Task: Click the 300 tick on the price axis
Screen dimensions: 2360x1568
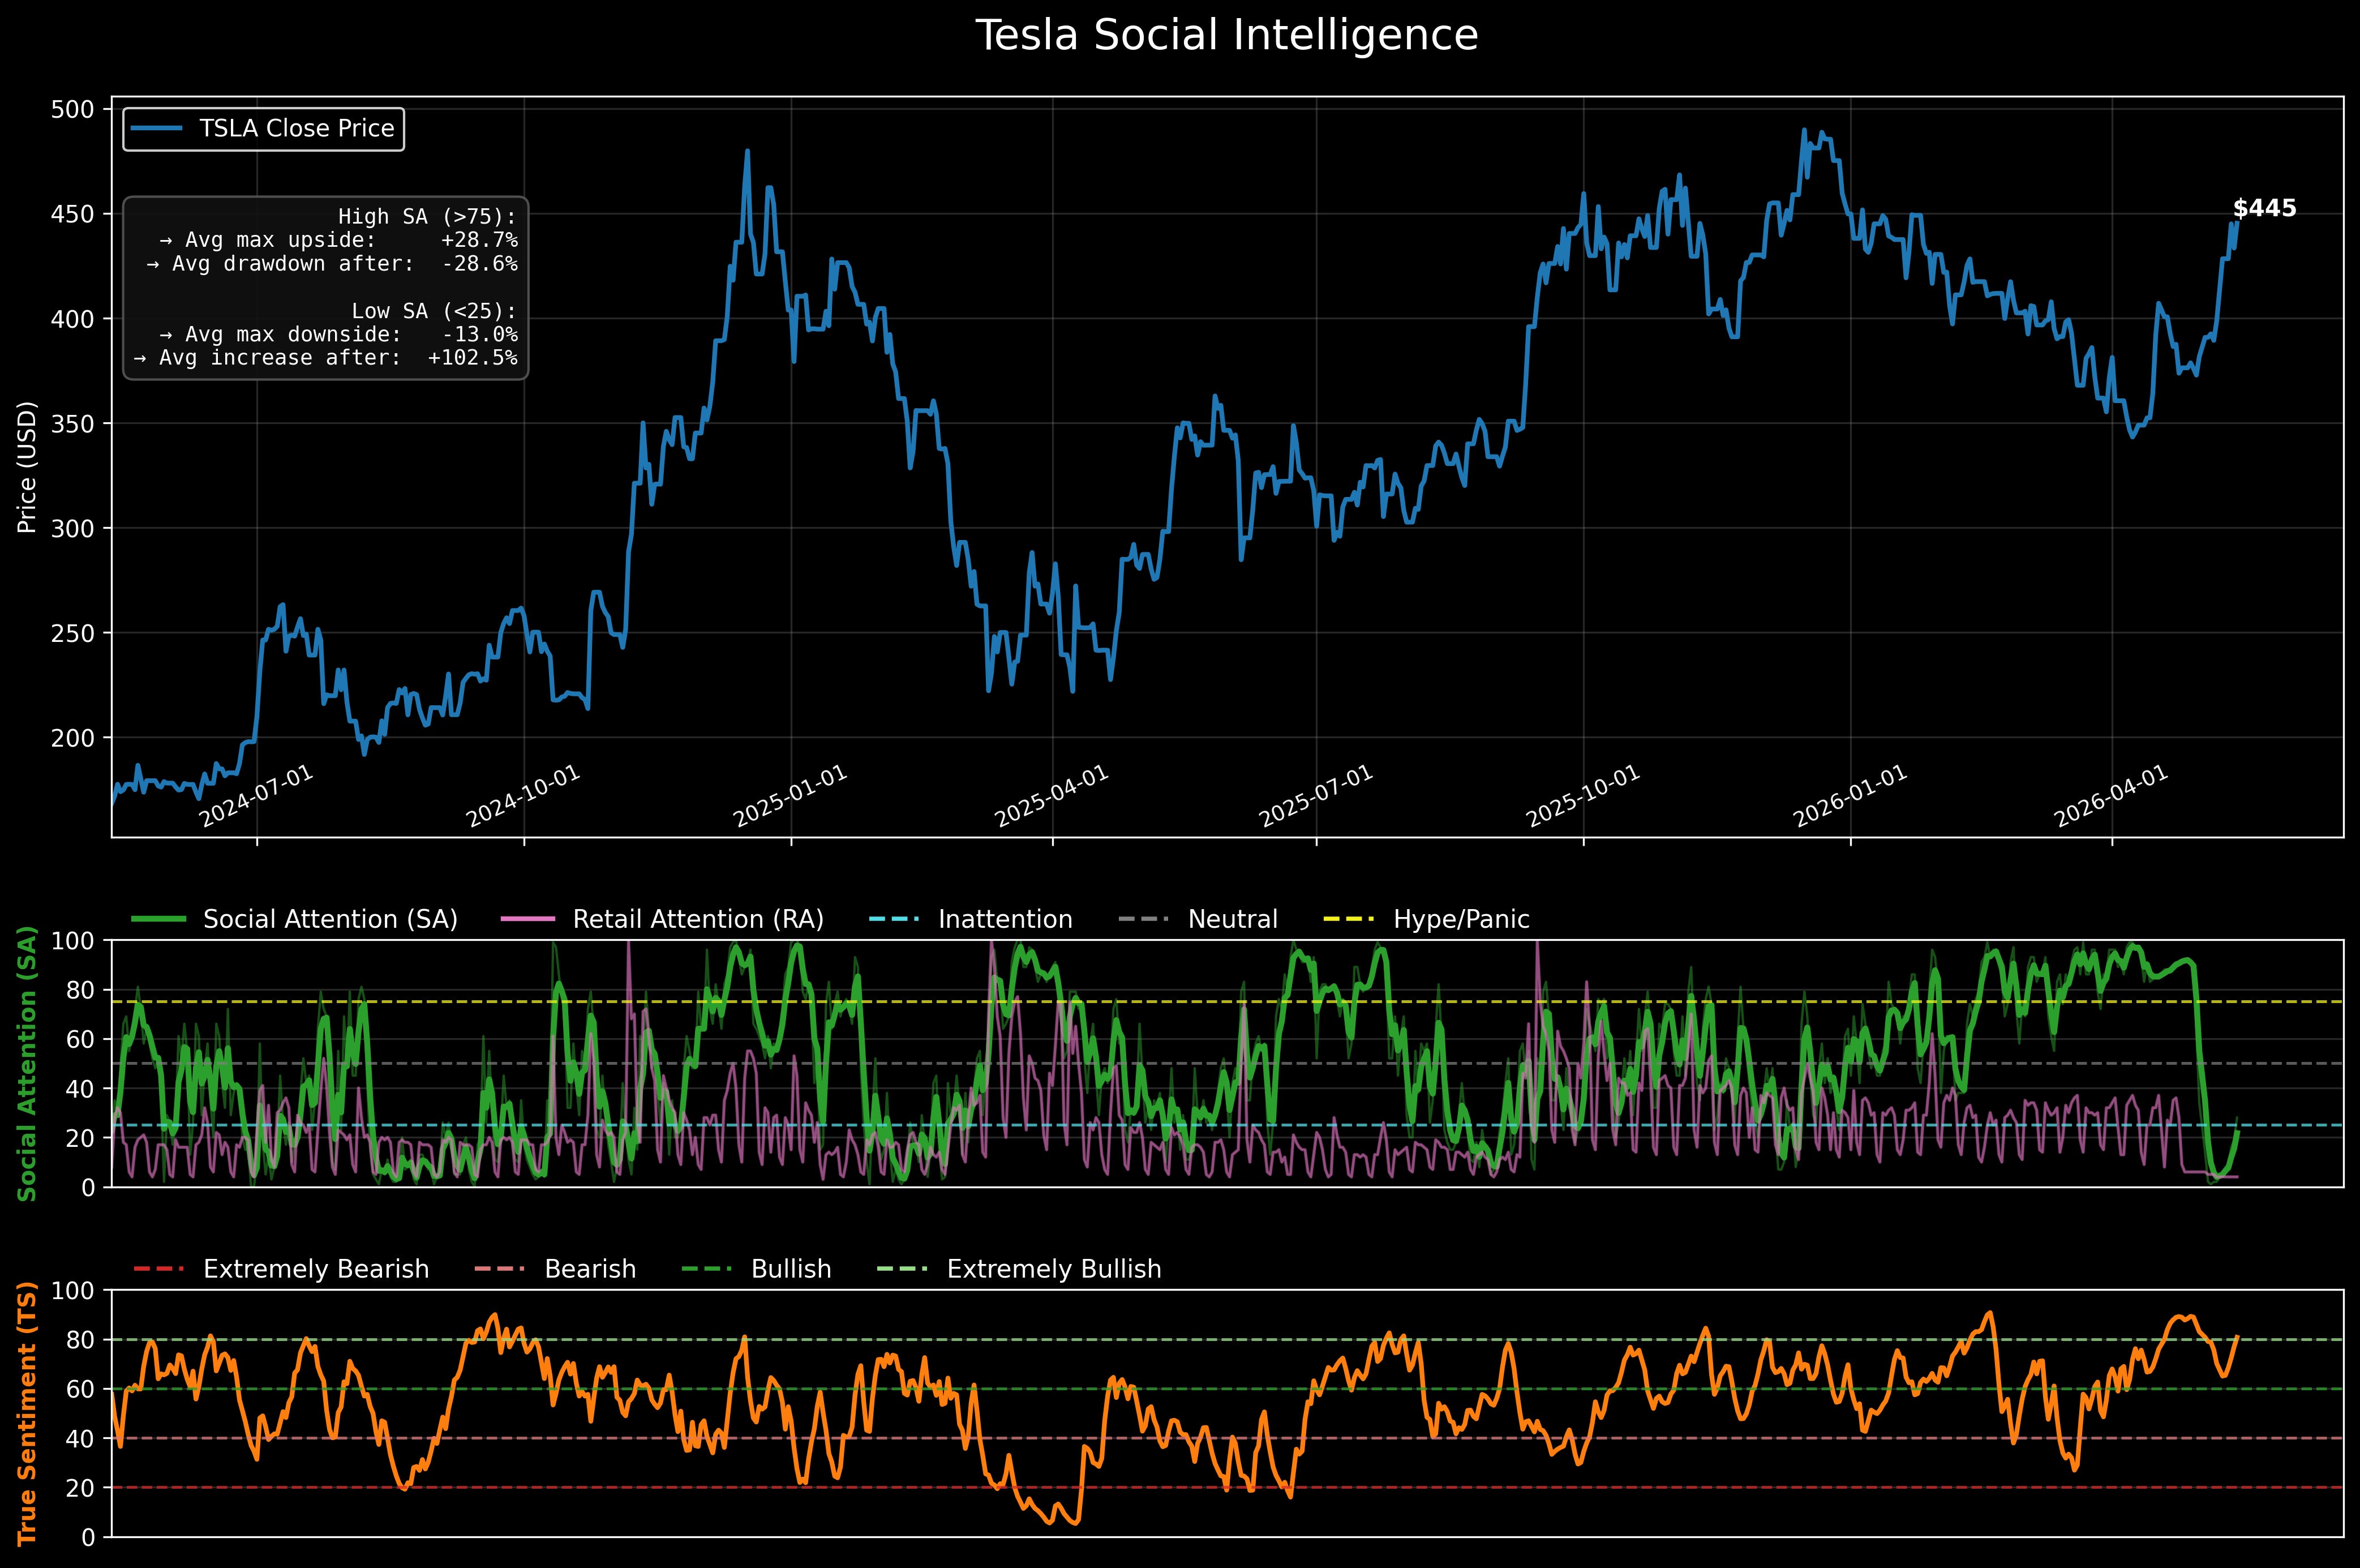Action: (72, 528)
